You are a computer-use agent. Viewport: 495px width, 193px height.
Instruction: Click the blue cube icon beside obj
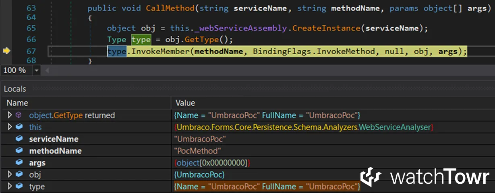pos(19,175)
